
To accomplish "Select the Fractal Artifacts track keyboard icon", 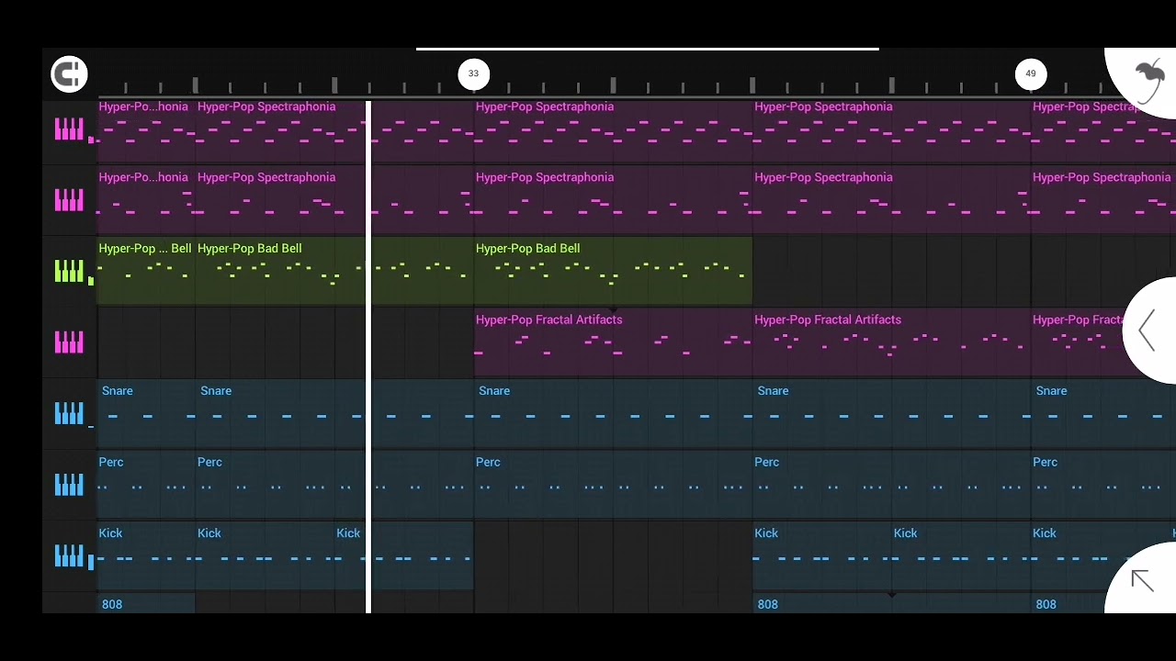I will point(69,342).
